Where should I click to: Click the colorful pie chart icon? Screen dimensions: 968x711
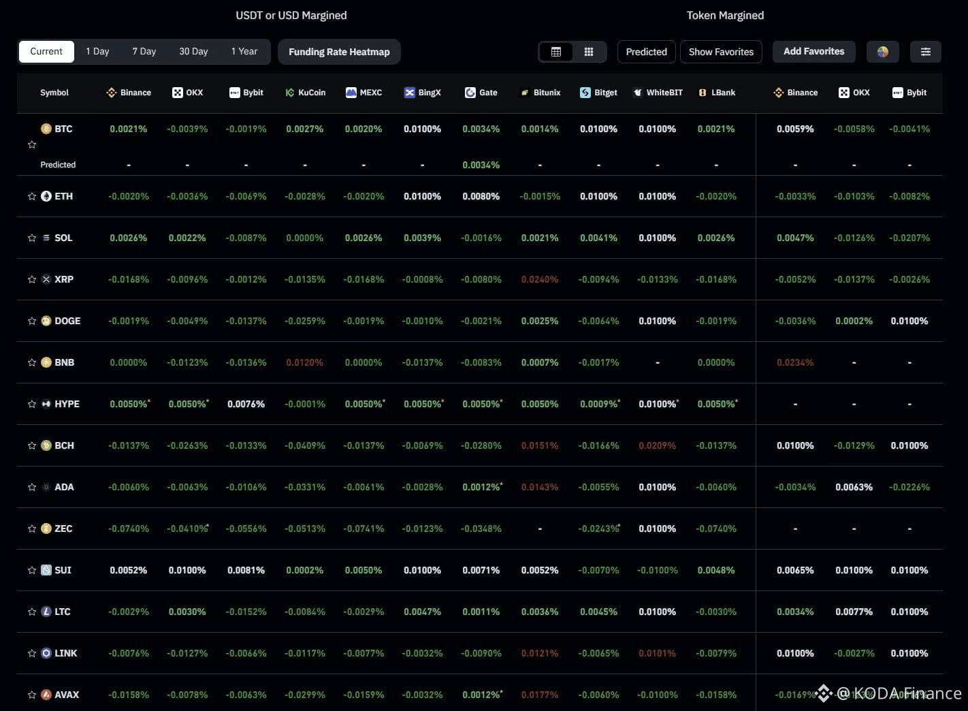pos(882,51)
